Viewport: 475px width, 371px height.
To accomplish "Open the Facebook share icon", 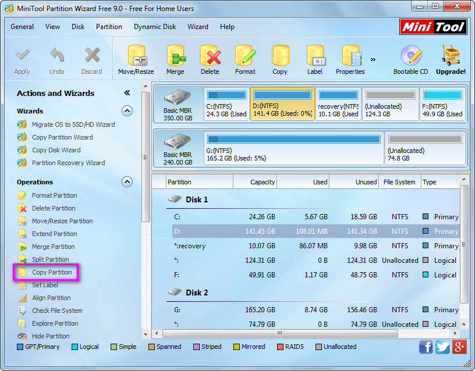I will tap(426, 347).
